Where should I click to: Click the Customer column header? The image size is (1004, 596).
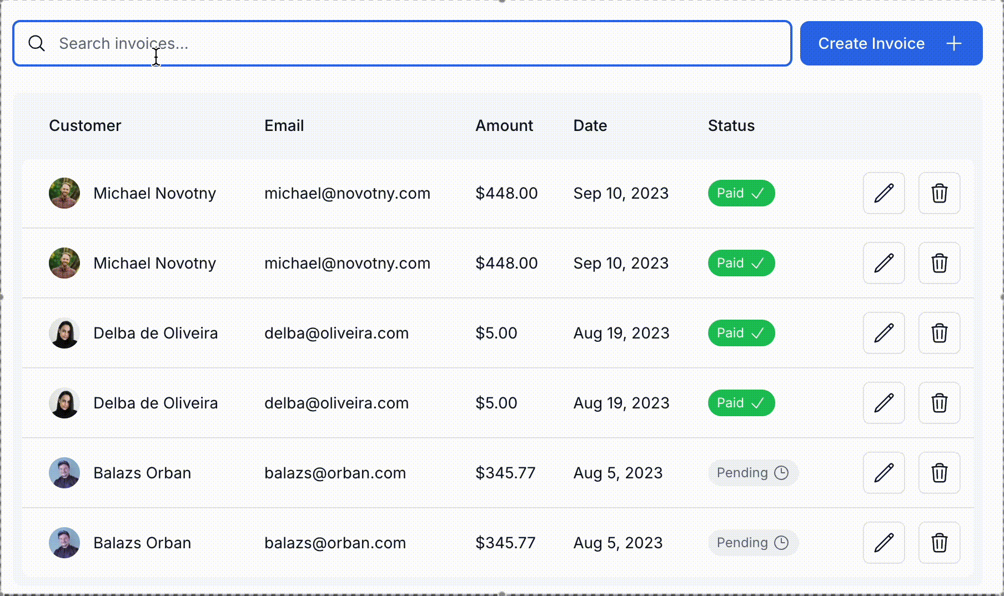[x=85, y=126]
